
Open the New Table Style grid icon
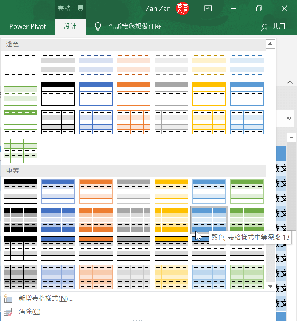[x=8, y=298]
